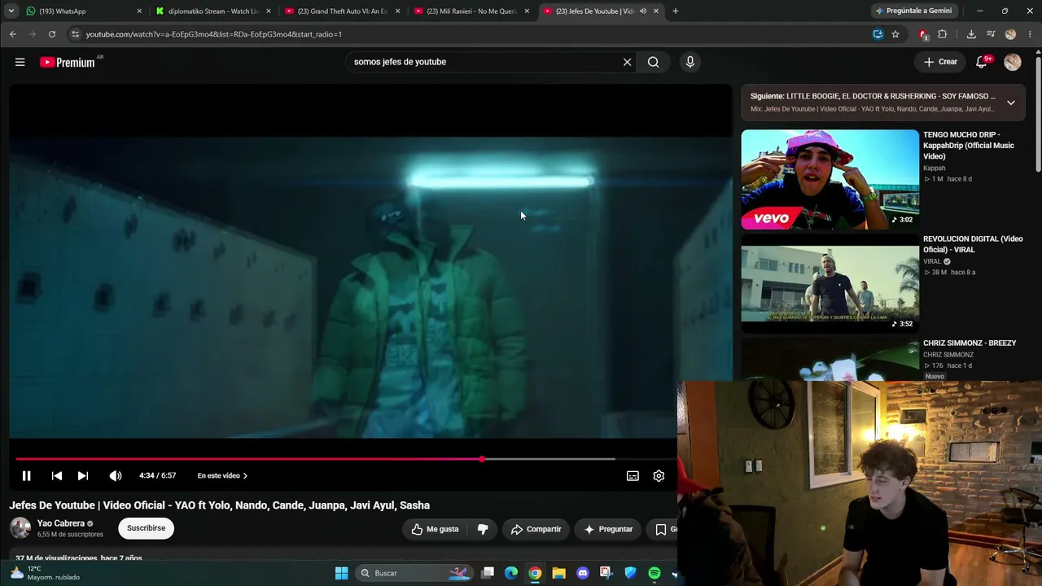
Task: Share the video with Compartir
Action: [x=536, y=529]
